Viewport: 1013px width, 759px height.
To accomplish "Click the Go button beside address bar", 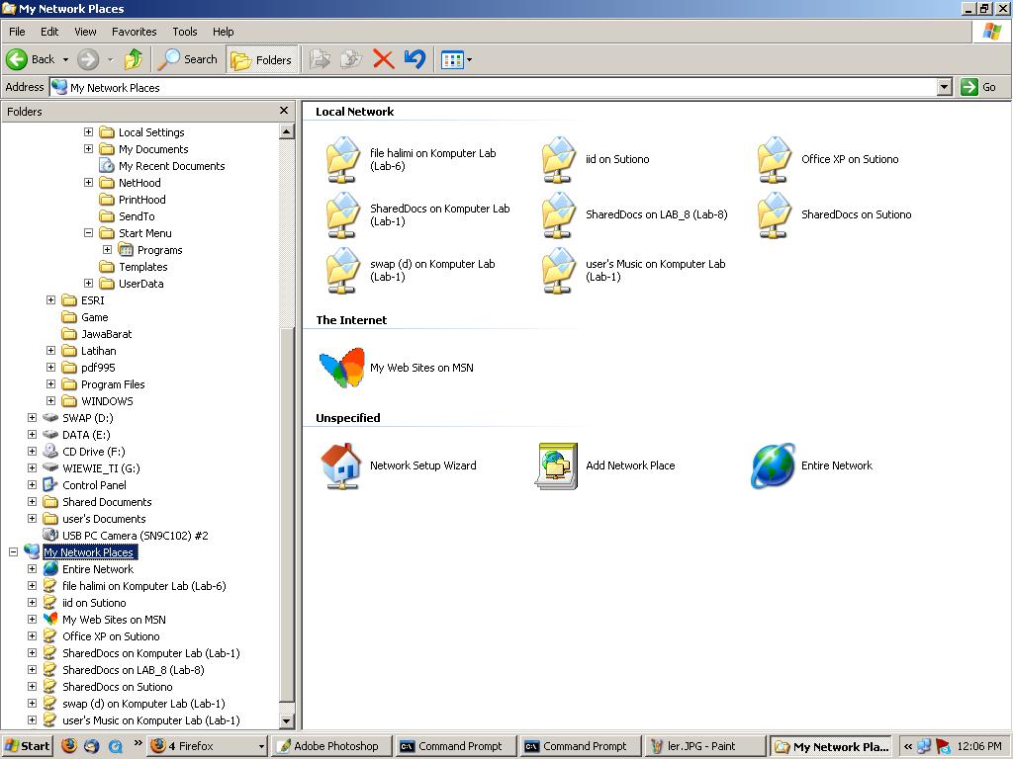I will tap(978, 87).
